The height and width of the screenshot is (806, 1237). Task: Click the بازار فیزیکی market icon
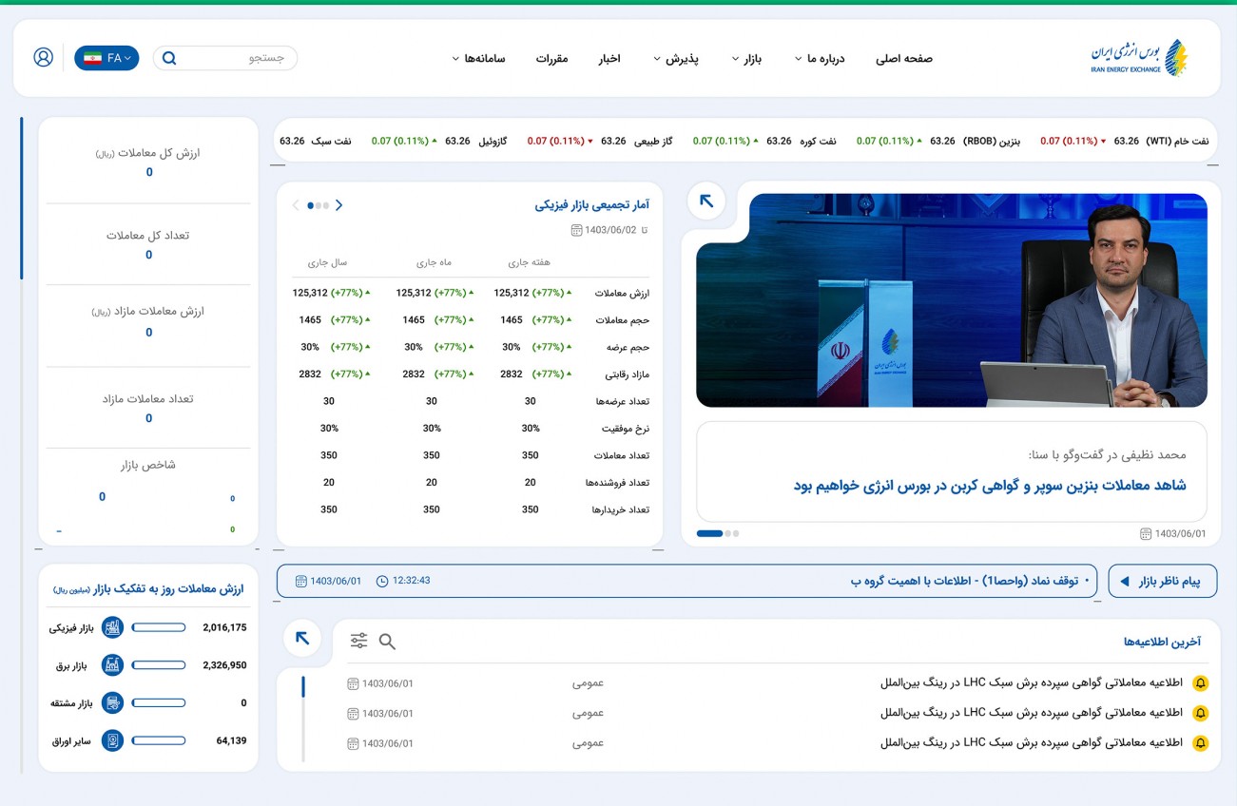click(112, 627)
